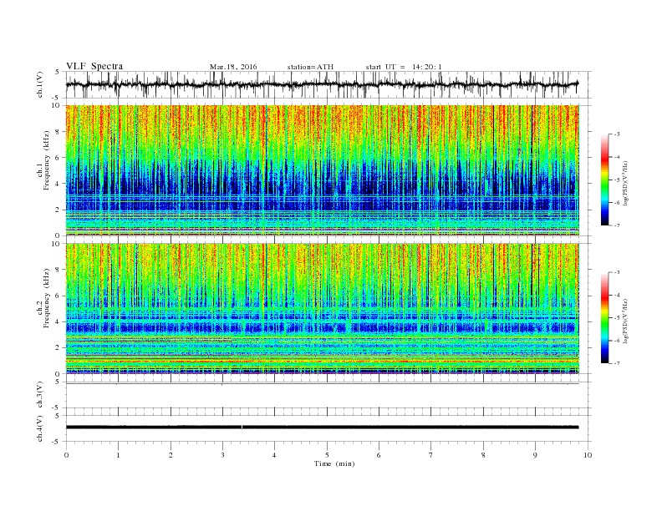This screenshot has height=511, width=662.
Task: Click the "6" kHz tick on ch.1 frequency axis
Action: pos(59,158)
